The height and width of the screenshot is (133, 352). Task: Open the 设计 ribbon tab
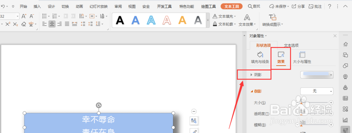(51, 7)
